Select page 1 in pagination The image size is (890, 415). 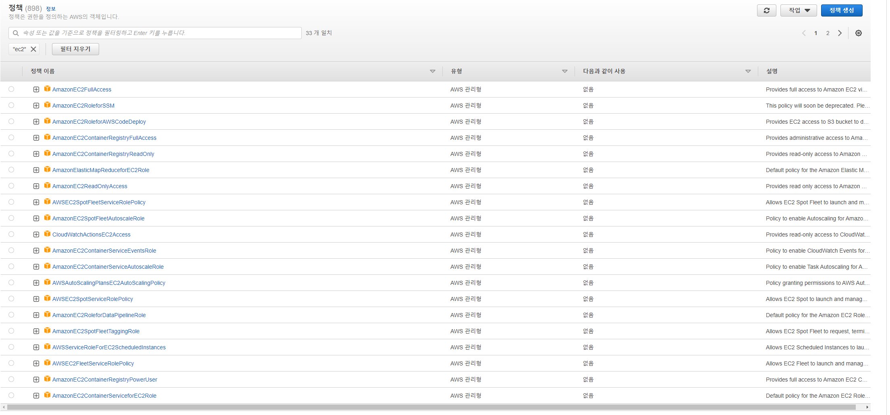(x=815, y=33)
